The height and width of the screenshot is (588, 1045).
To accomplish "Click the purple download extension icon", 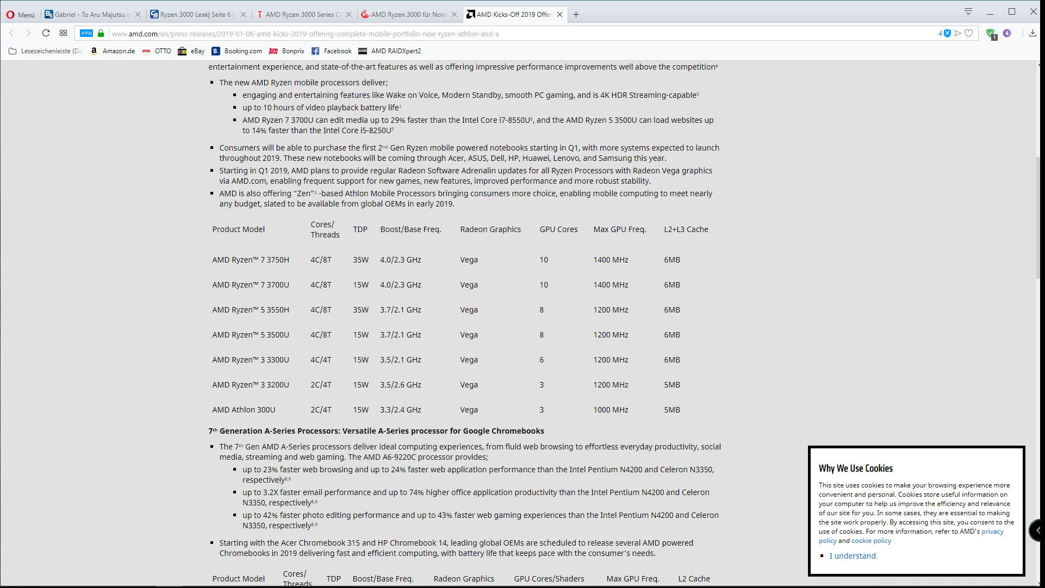I will 1007,33.
